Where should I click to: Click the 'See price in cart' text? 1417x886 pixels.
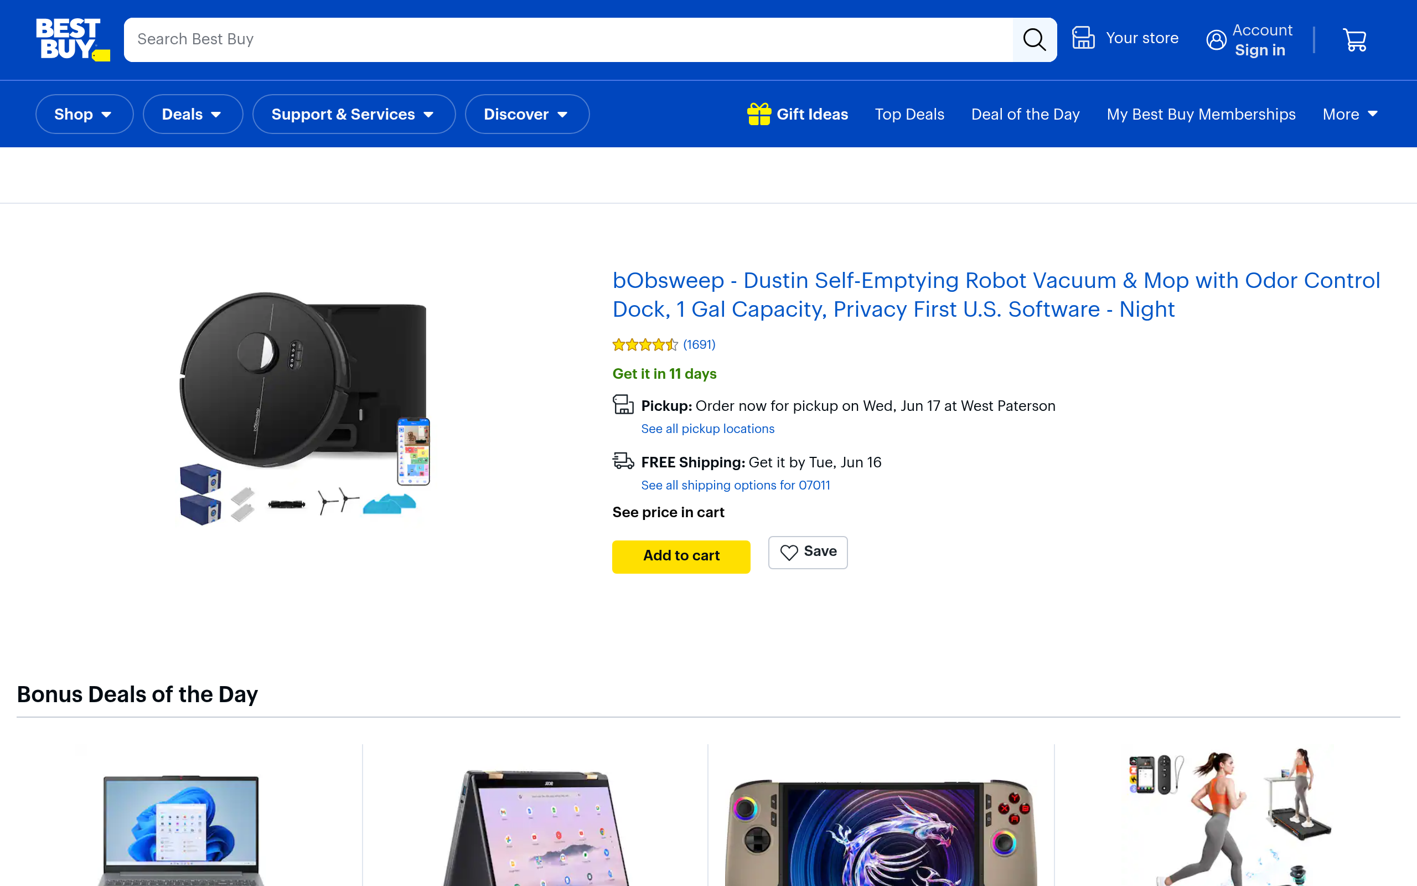(x=668, y=513)
